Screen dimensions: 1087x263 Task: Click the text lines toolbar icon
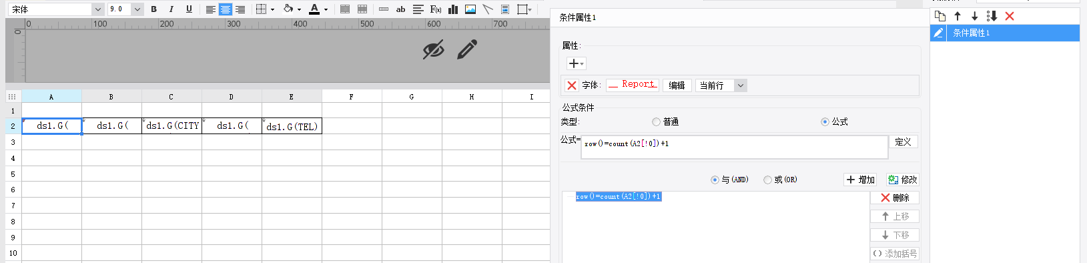418,9
